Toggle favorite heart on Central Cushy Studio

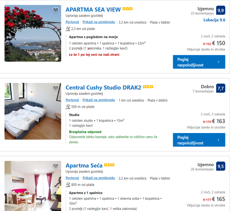tap(55, 88)
